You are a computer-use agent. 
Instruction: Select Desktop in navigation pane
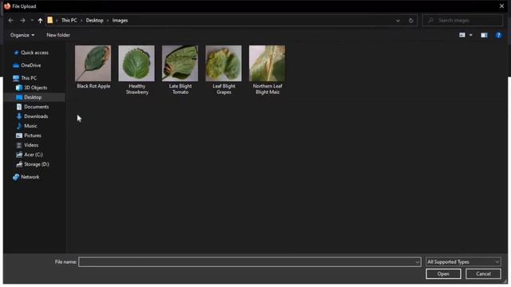click(x=33, y=97)
